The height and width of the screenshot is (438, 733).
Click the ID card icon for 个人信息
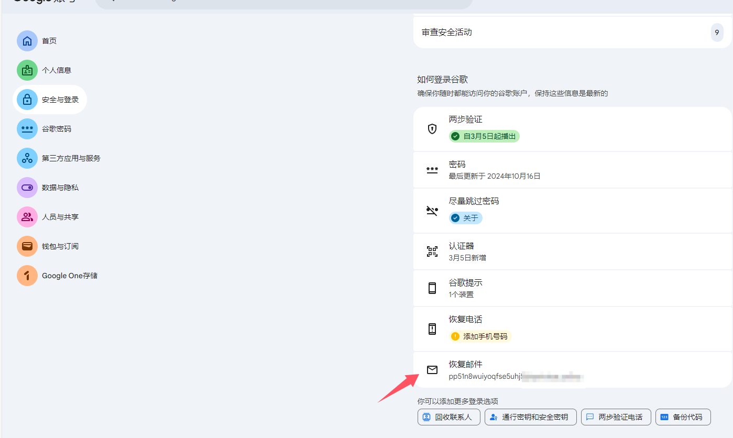(x=27, y=70)
